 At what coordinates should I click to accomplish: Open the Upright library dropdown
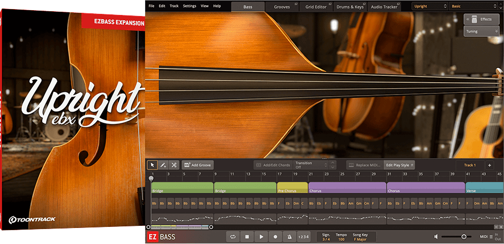(x=430, y=6)
